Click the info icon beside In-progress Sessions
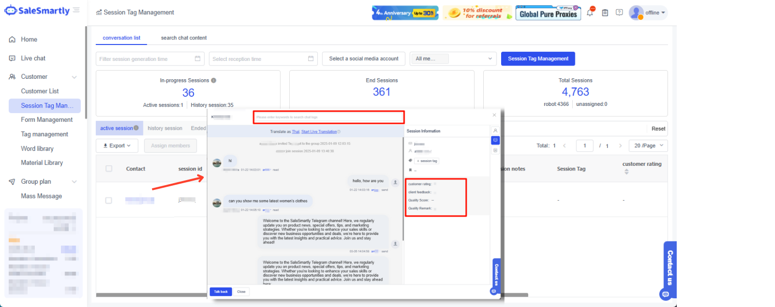Screen dimensions: 775x307 click(213, 80)
